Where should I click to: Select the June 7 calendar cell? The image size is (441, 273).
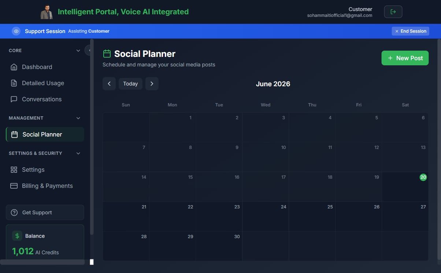coord(126,157)
